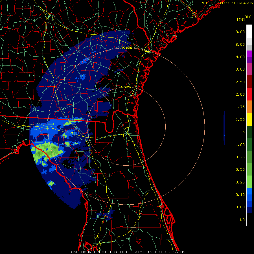Click the NEXLAB-College of DuPage credit text

point(227,3)
